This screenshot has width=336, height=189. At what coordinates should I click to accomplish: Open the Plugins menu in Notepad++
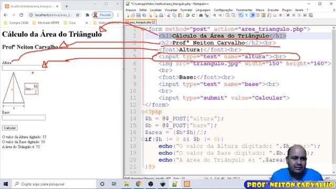(287, 10)
